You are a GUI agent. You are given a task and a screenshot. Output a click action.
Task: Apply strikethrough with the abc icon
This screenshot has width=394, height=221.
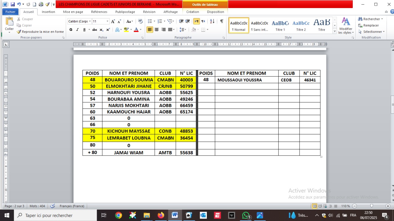(x=94, y=30)
